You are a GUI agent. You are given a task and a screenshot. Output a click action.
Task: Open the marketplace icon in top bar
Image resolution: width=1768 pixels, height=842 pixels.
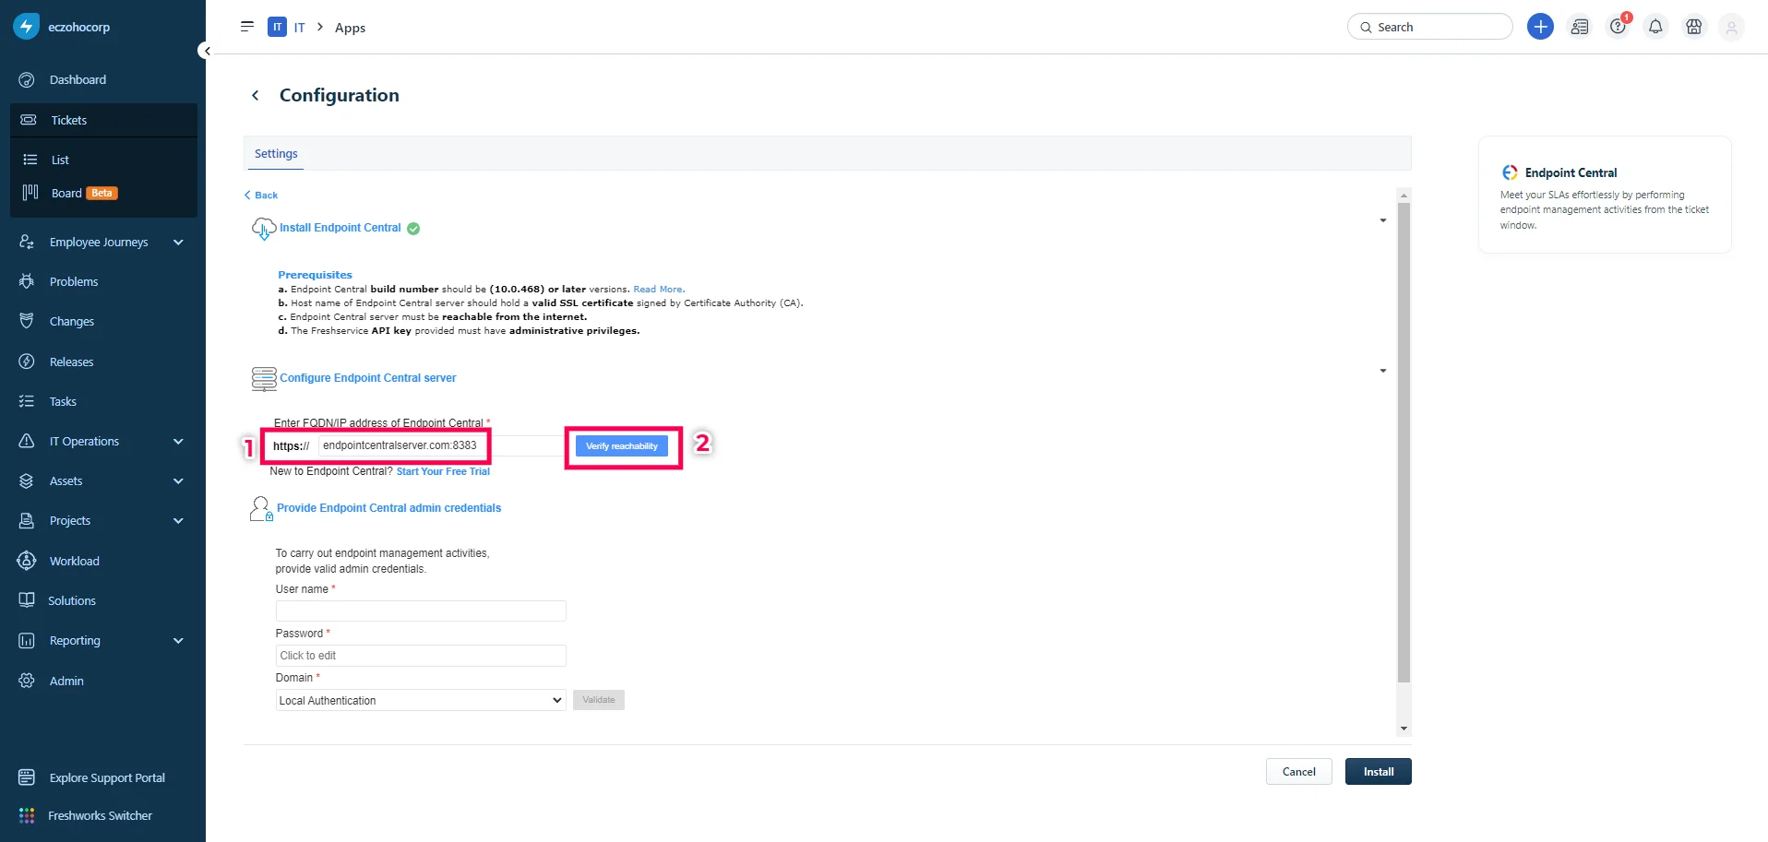click(x=1694, y=27)
